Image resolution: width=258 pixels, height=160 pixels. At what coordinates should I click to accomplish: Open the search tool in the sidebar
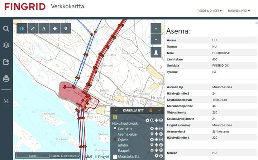tap(6, 29)
